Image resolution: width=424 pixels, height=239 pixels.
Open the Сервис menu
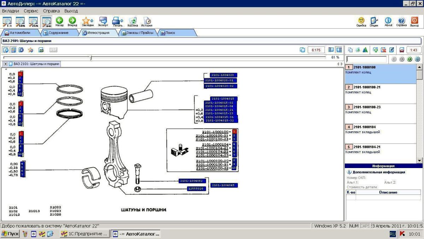(31, 11)
